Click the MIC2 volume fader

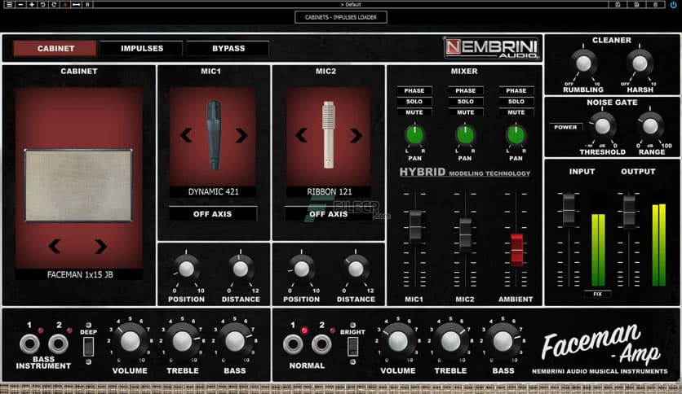coord(465,234)
